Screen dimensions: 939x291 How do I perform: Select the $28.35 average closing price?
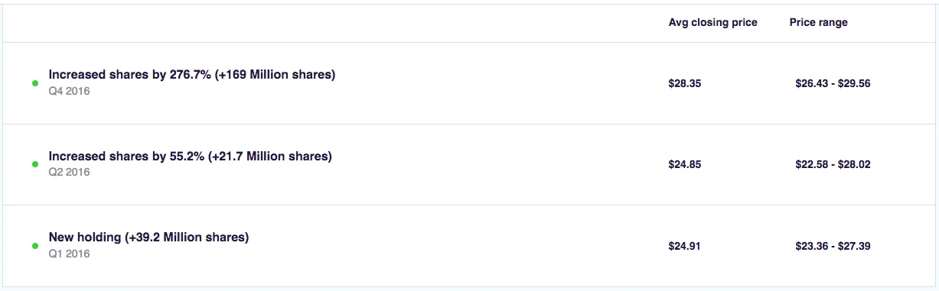tap(685, 83)
